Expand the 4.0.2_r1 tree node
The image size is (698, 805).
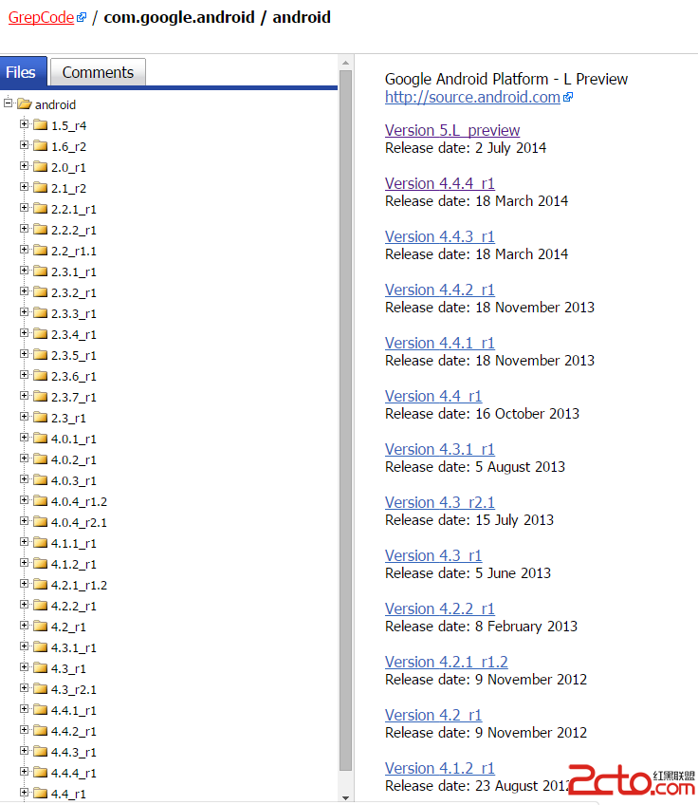coord(24,459)
